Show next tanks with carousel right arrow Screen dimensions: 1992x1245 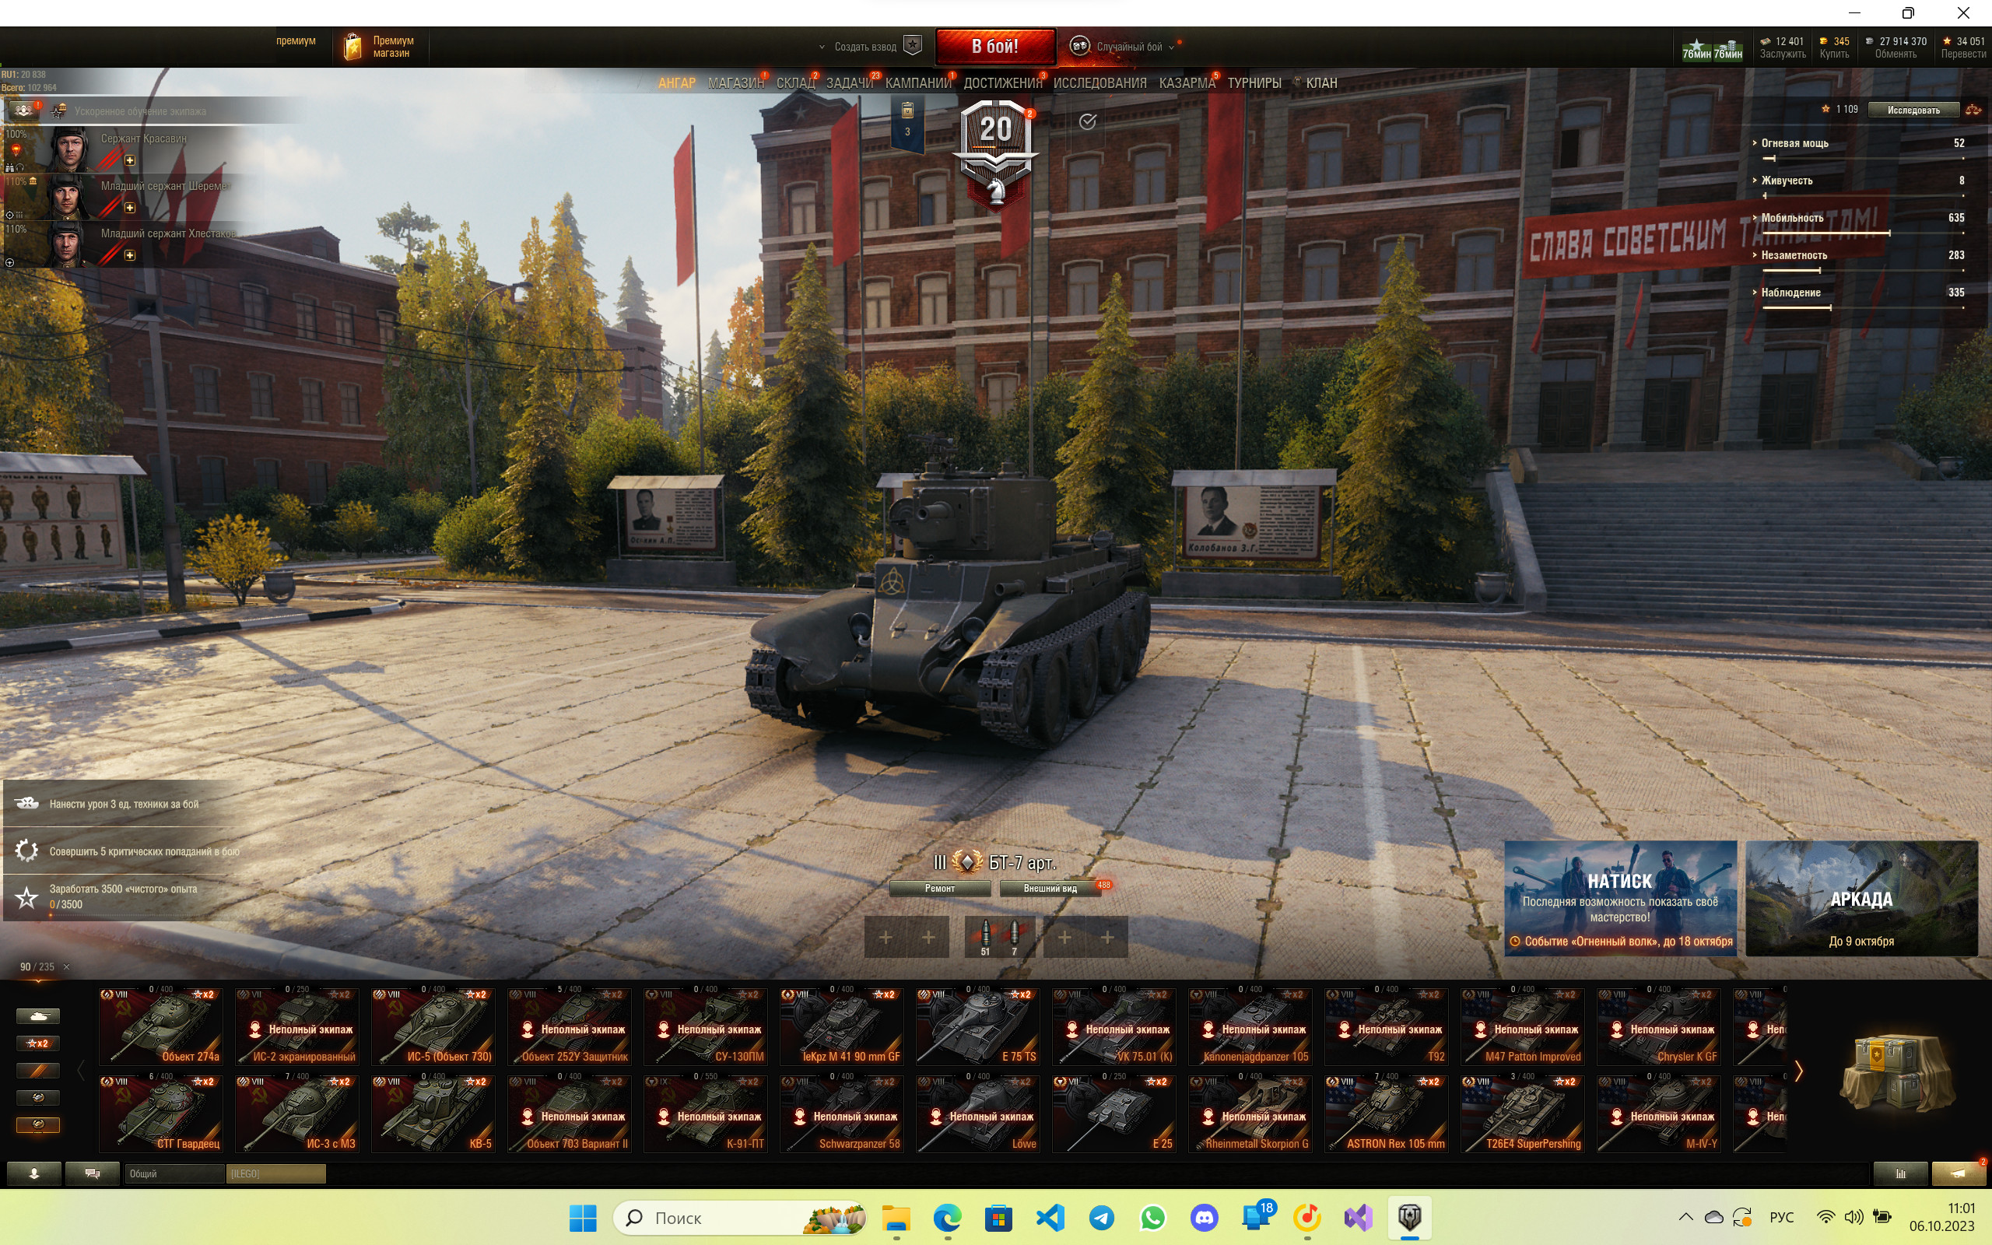[1799, 1071]
